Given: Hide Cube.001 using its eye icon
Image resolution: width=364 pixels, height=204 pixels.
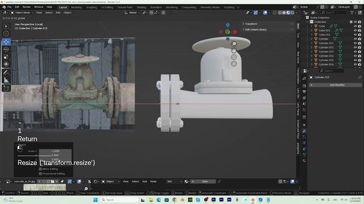Looking at the screenshot, I should 355,30.
